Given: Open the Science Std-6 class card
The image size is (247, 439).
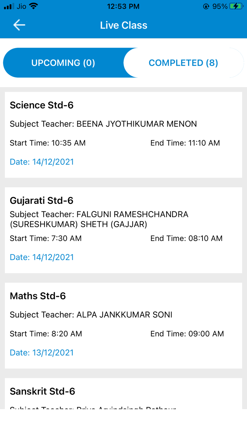Looking at the screenshot, I should (123, 133).
